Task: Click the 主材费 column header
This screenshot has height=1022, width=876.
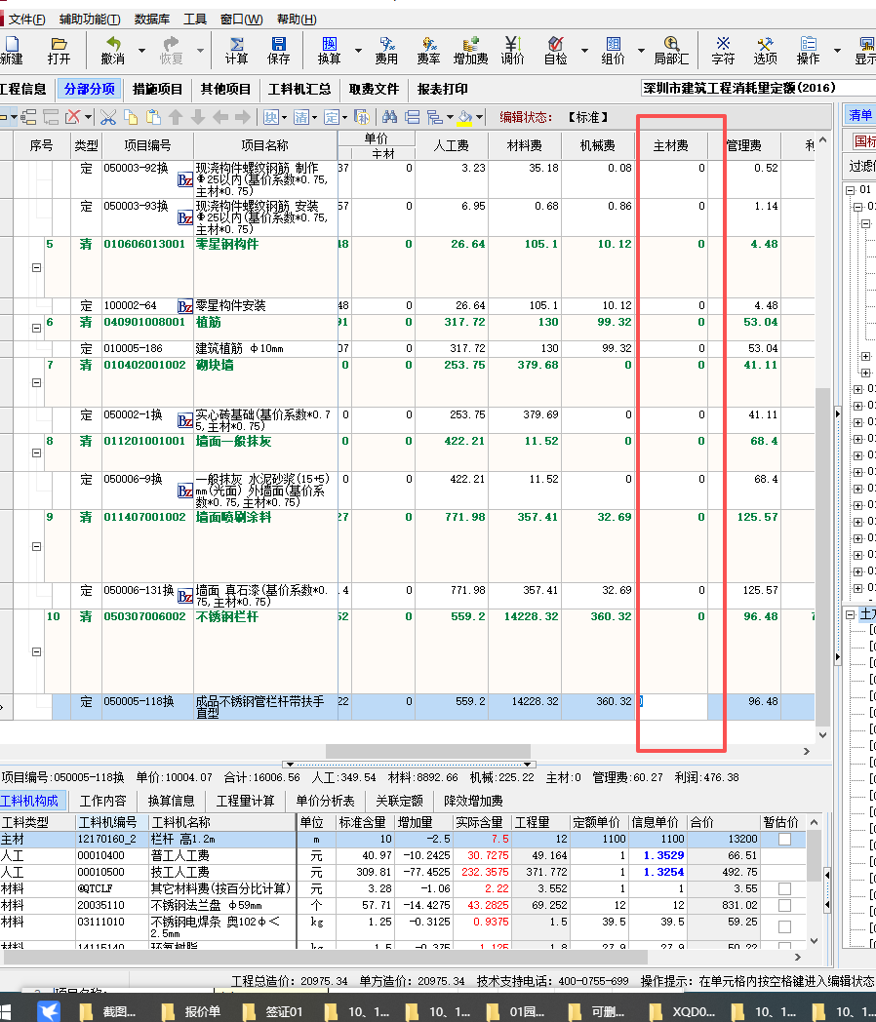Action: 671,145
